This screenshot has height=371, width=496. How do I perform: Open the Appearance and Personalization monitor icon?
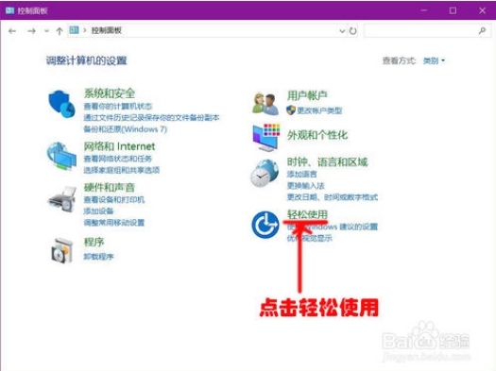pyautogui.click(x=266, y=138)
